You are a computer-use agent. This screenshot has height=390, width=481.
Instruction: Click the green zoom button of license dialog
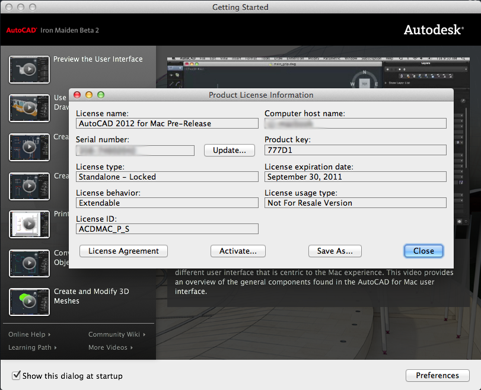point(101,95)
